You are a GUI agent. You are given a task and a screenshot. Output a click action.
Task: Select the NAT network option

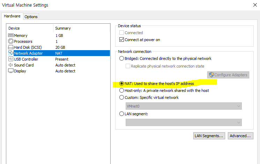click(121, 84)
